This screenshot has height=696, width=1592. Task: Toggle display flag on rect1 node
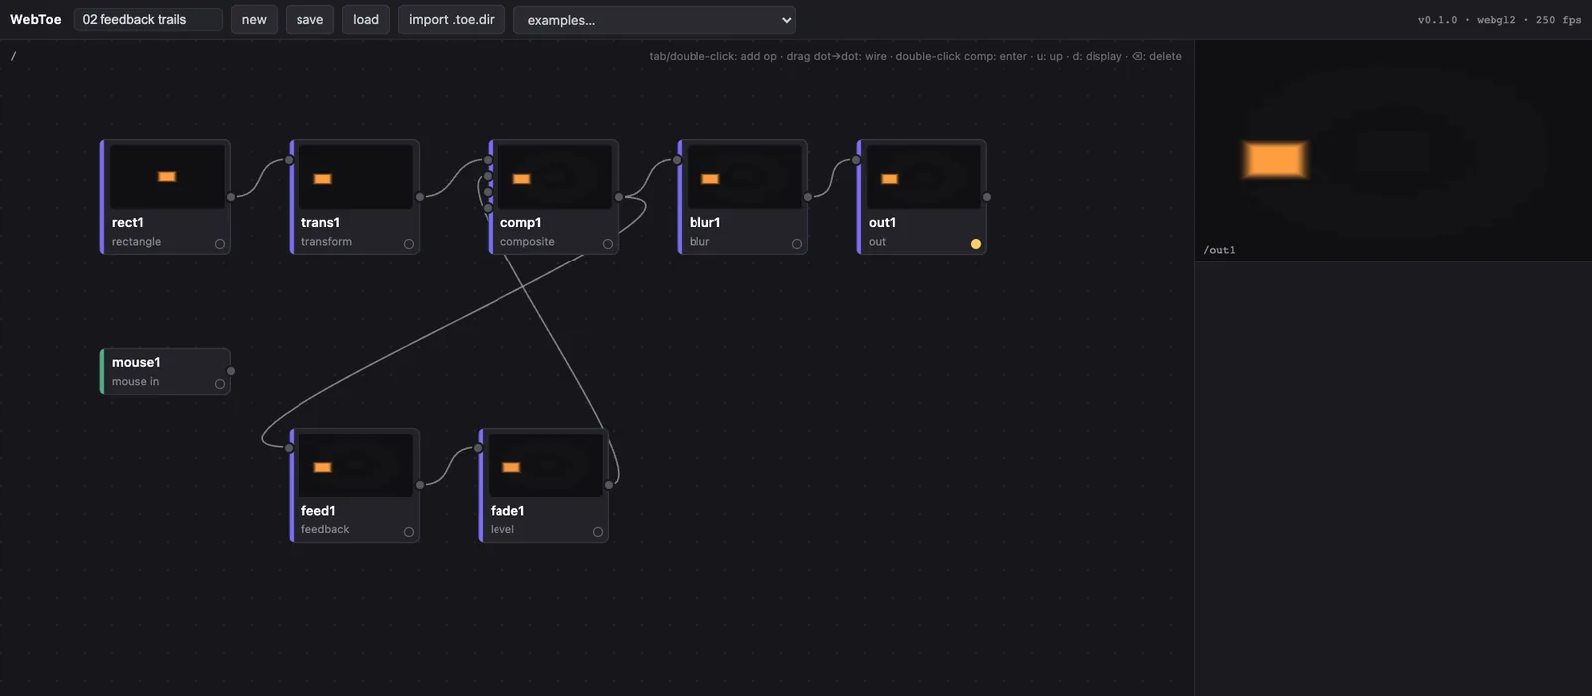point(220,244)
